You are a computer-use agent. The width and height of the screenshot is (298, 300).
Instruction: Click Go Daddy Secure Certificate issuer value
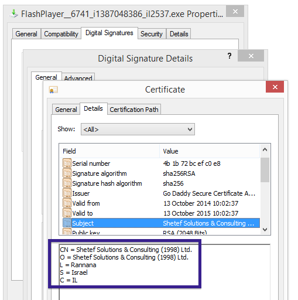click(209, 193)
